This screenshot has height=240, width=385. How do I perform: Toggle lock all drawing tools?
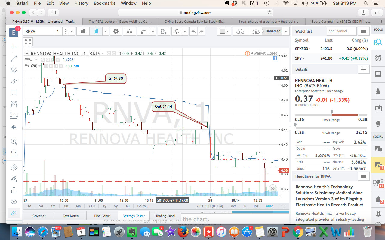(14, 190)
